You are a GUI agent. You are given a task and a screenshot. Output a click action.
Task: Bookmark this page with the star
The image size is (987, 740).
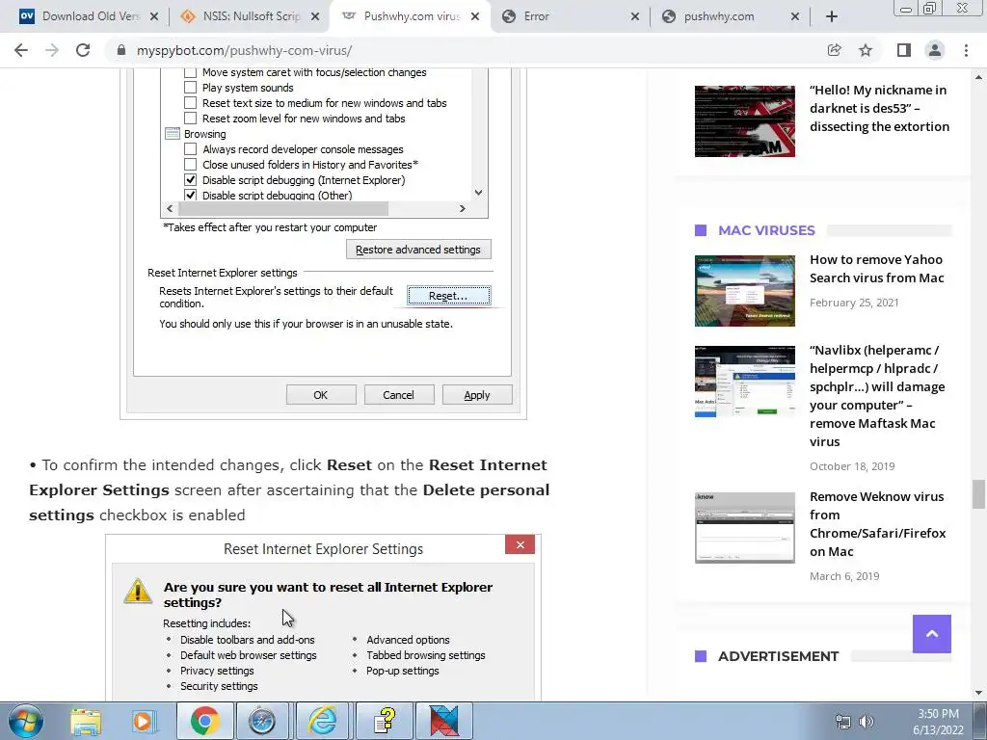point(866,50)
